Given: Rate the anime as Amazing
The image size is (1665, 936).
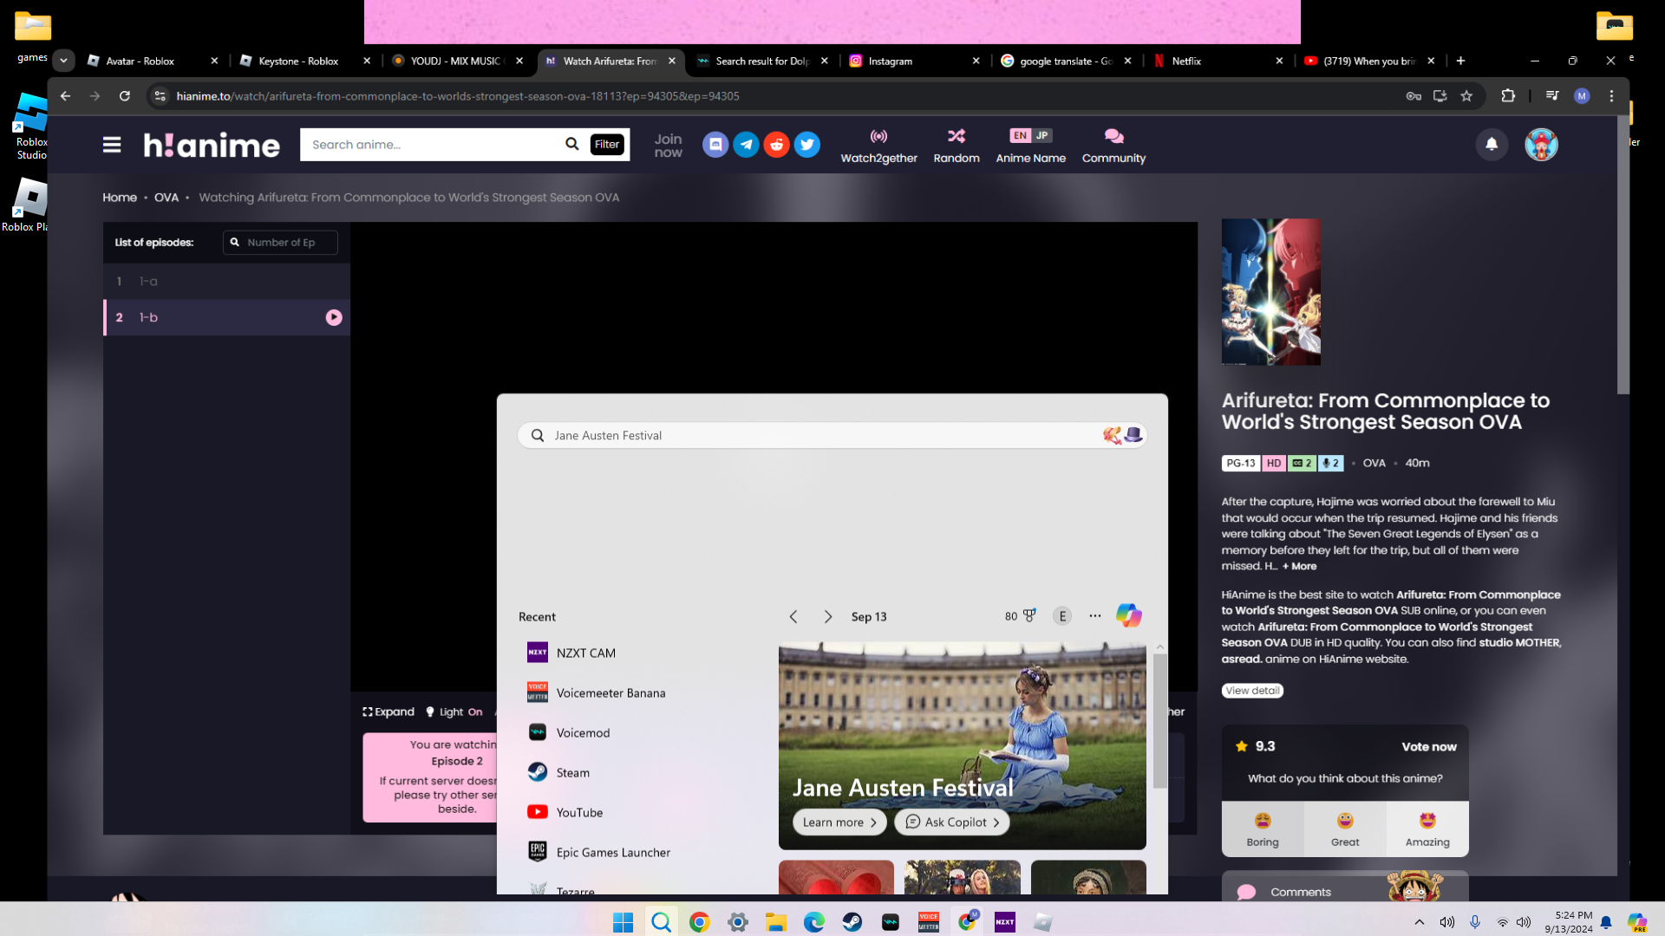Looking at the screenshot, I should [x=1427, y=829].
